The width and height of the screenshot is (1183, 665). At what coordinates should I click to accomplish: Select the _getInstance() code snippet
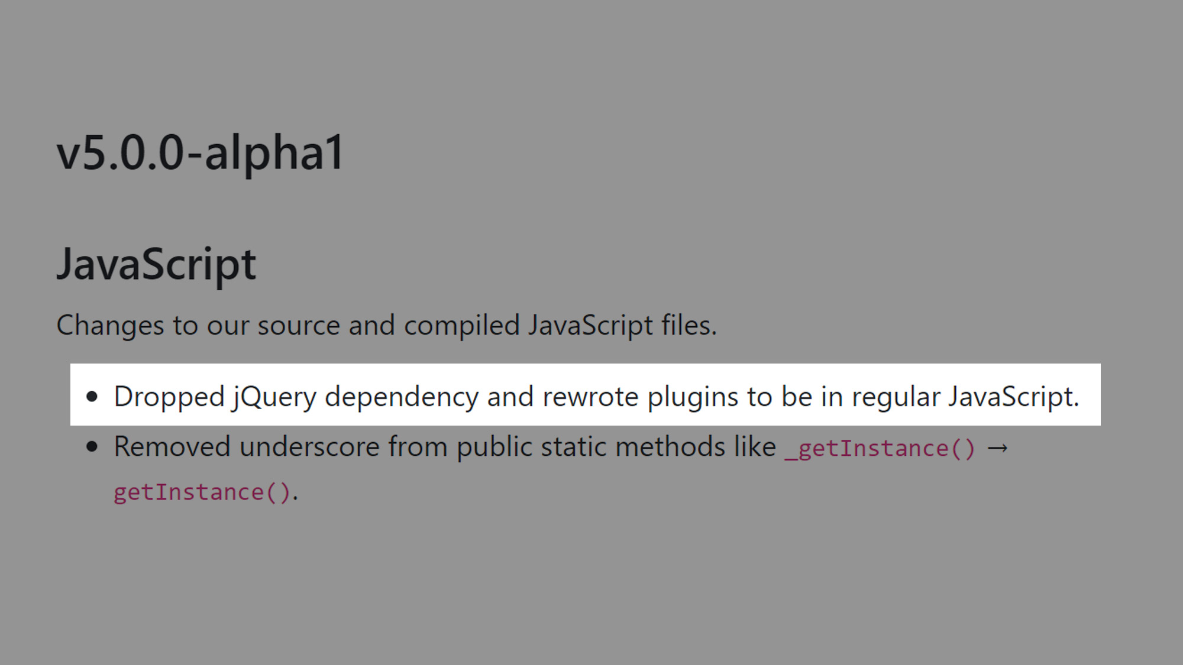[x=880, y=449]
